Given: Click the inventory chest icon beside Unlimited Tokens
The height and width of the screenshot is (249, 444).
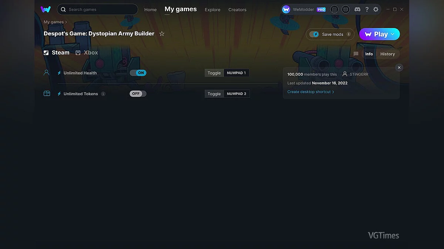Looking at the screenshot, I should 47,94.
